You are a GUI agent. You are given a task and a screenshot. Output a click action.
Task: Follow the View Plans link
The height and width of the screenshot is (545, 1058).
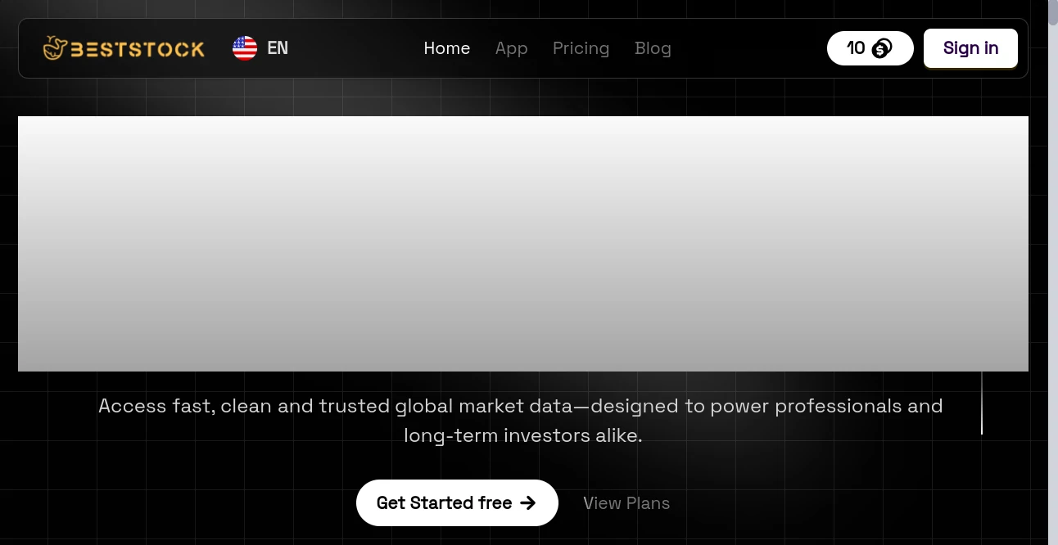[626, 502]
